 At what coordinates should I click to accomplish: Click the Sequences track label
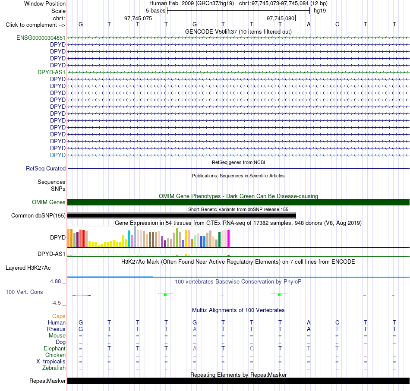[51, 182]
